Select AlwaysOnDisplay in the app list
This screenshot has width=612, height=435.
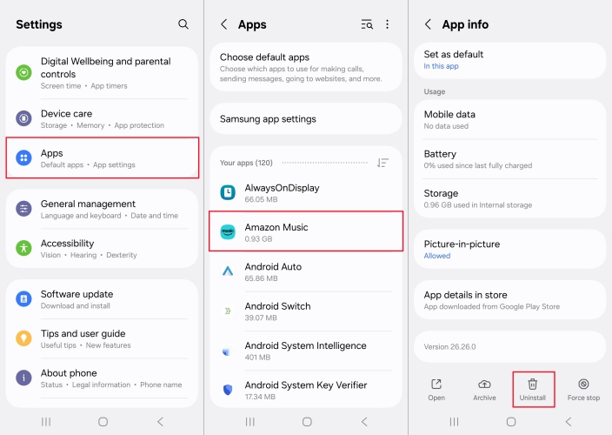[306, 193]
